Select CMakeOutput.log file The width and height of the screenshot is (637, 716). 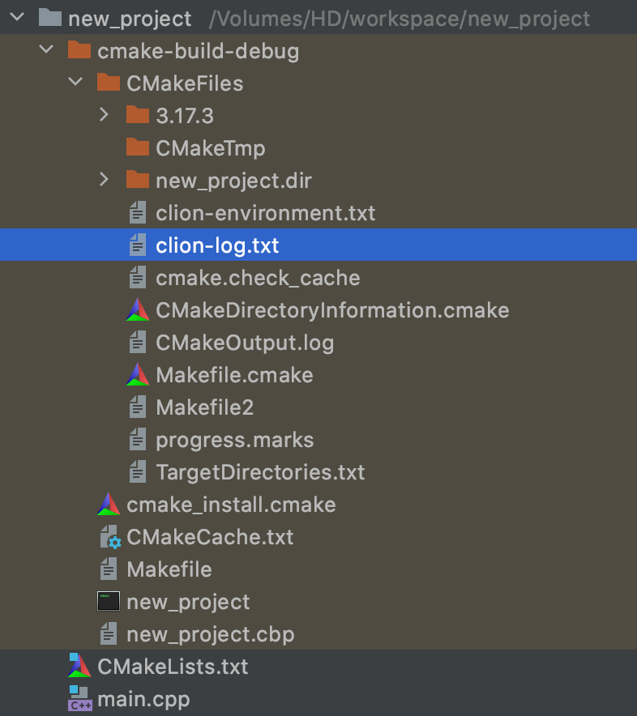coord(244,343)
